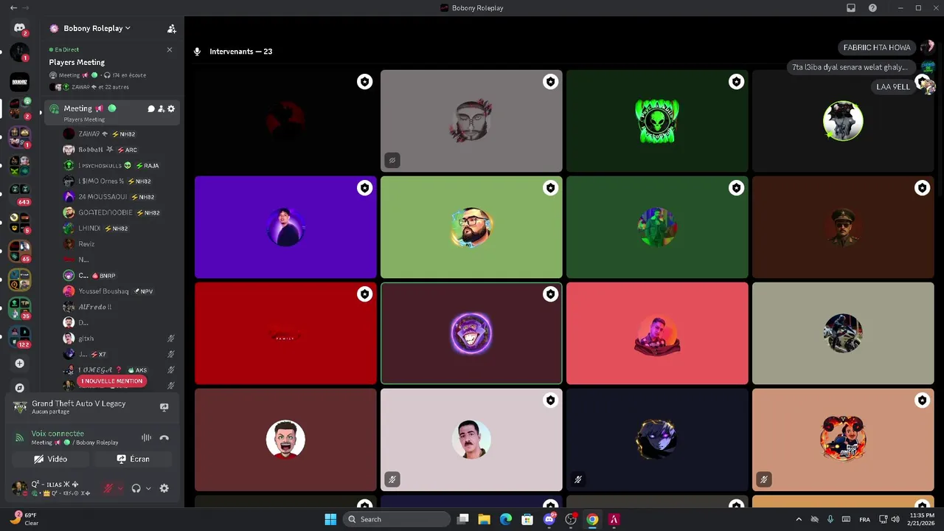Open microphone input options arrow
Image resolution: width=944 pixels, height=531 pixels.
tap(120, 488)
